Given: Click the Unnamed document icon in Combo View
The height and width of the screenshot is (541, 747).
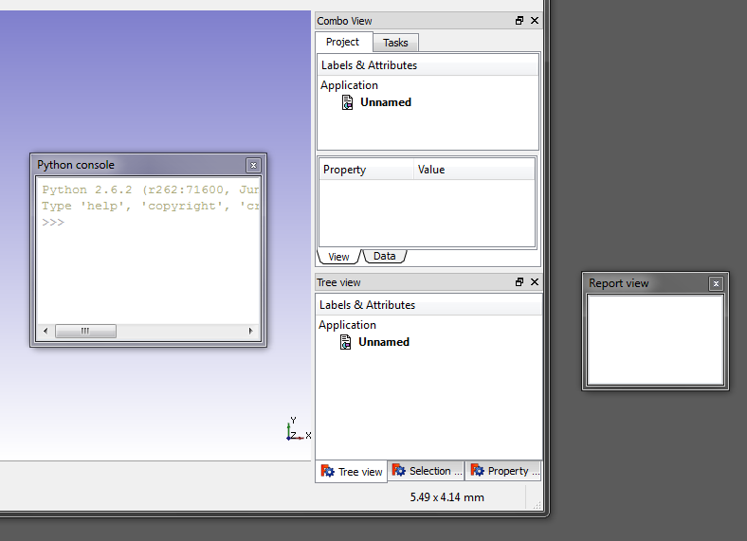Looking at the screenshot, I should point(348,102).
